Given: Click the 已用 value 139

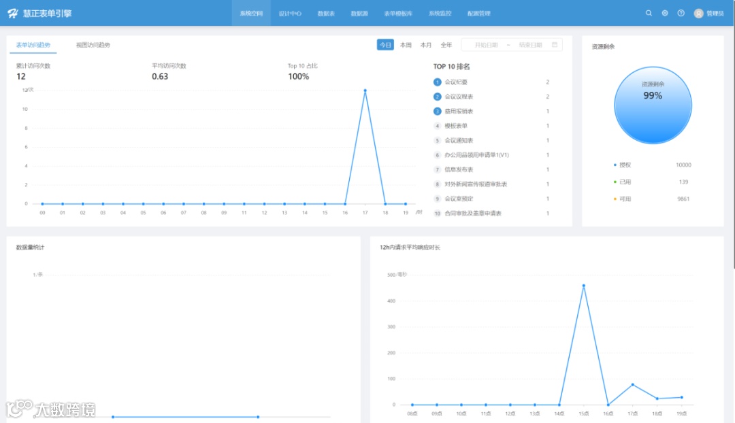Looking at the screenshot, I should pyautogui.click(x=683, y=182).
